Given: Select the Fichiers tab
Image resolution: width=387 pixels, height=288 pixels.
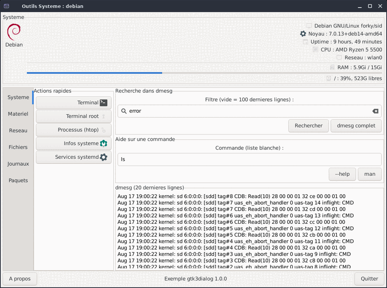Looking at the screenshot, I should [x=18, y=147].
